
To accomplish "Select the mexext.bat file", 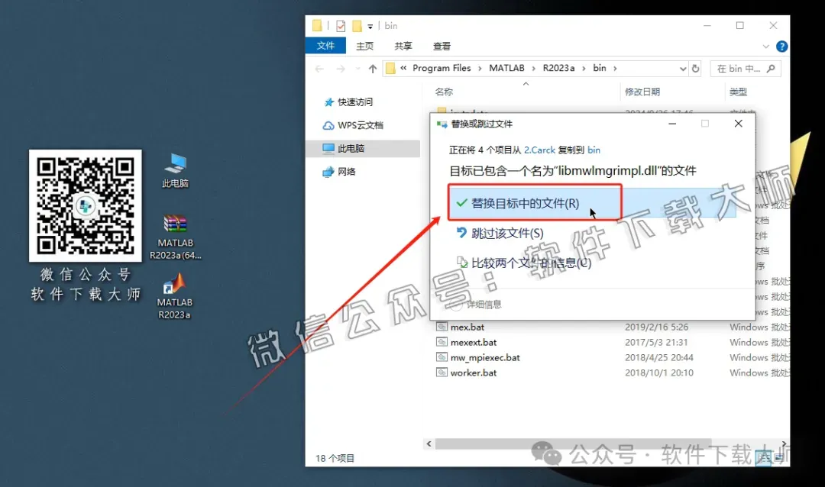I will coord(473,343).
